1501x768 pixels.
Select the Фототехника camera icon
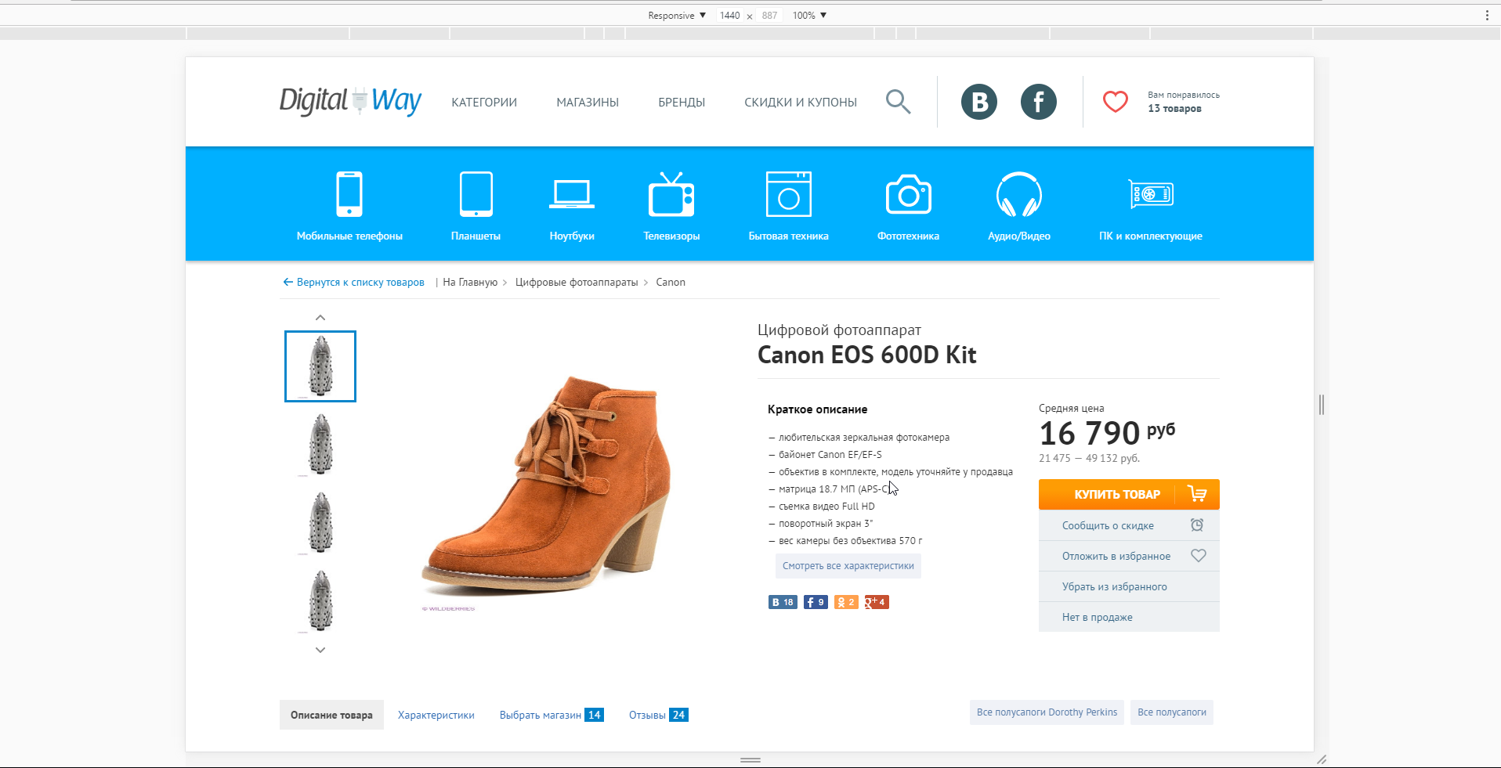coord(908,194)
